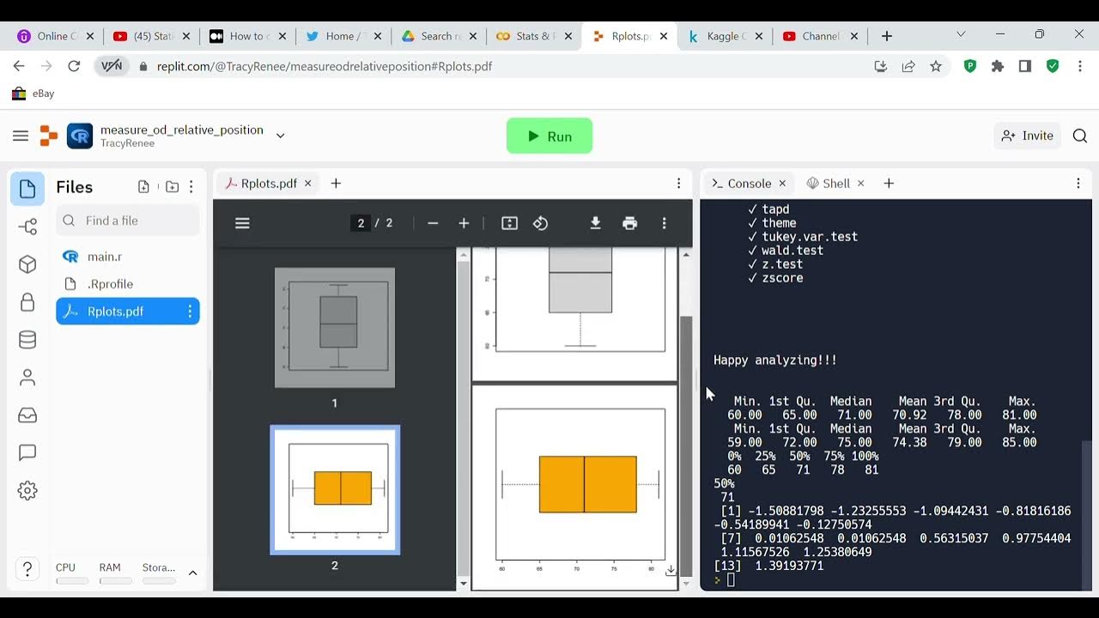Open Files panel three-dot options menu
This screenshot has width=1099, height=618.
point(191,187)
